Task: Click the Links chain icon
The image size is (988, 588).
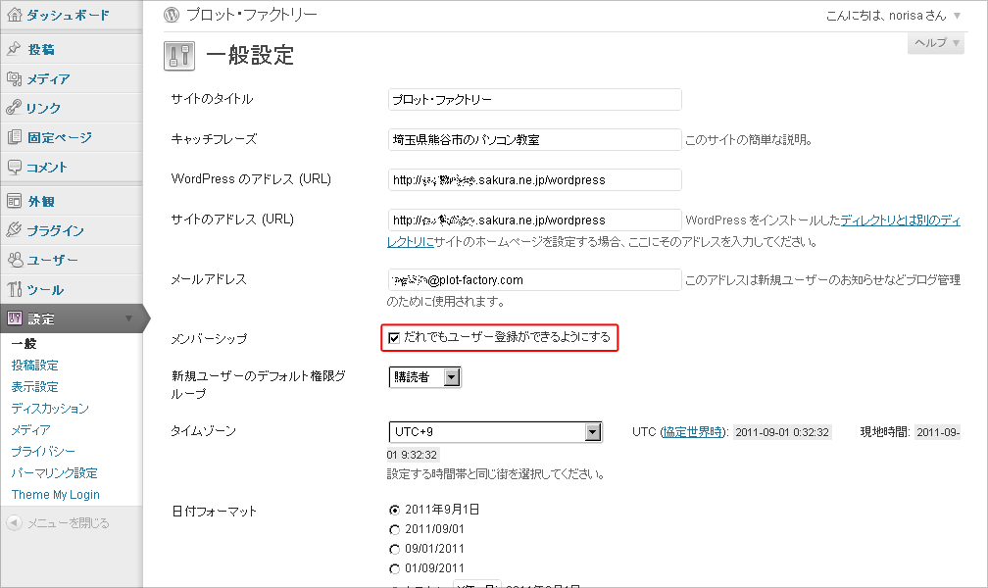Action: tap(14, 108)
